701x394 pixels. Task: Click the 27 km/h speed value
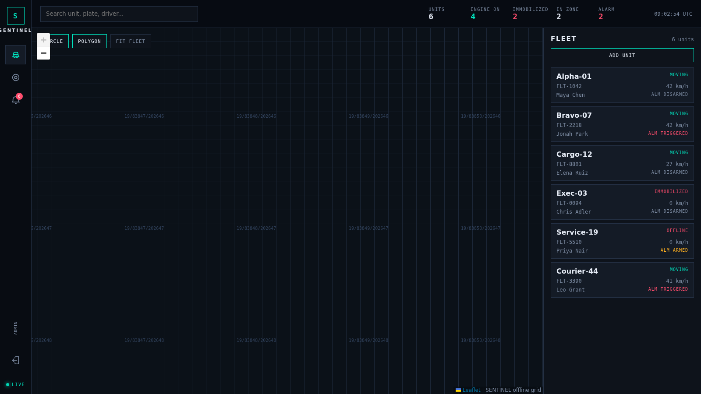tap(677, 164)
